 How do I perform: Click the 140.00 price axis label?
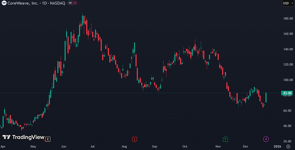(x=288, y=49)
